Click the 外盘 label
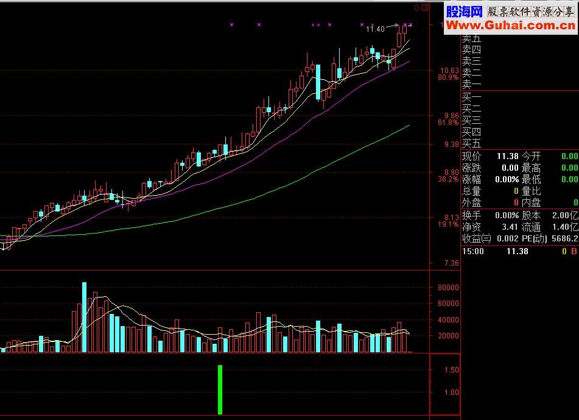The width and height of the screenshot is (579, 420). pyautogui.click(x=472, y=202)
